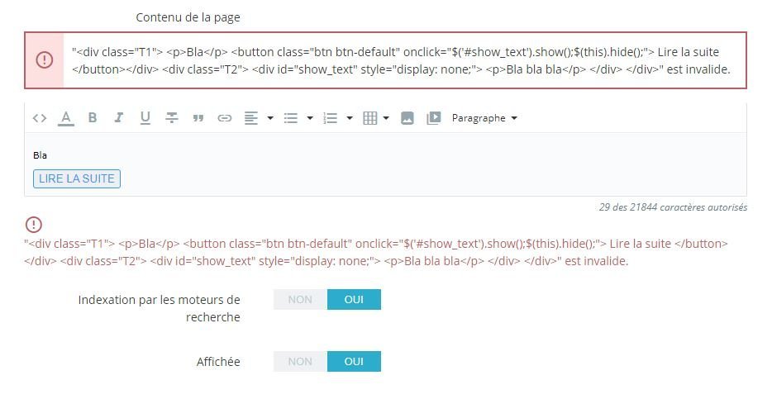Set search engine indexing to NON

[x=300, y=300]
